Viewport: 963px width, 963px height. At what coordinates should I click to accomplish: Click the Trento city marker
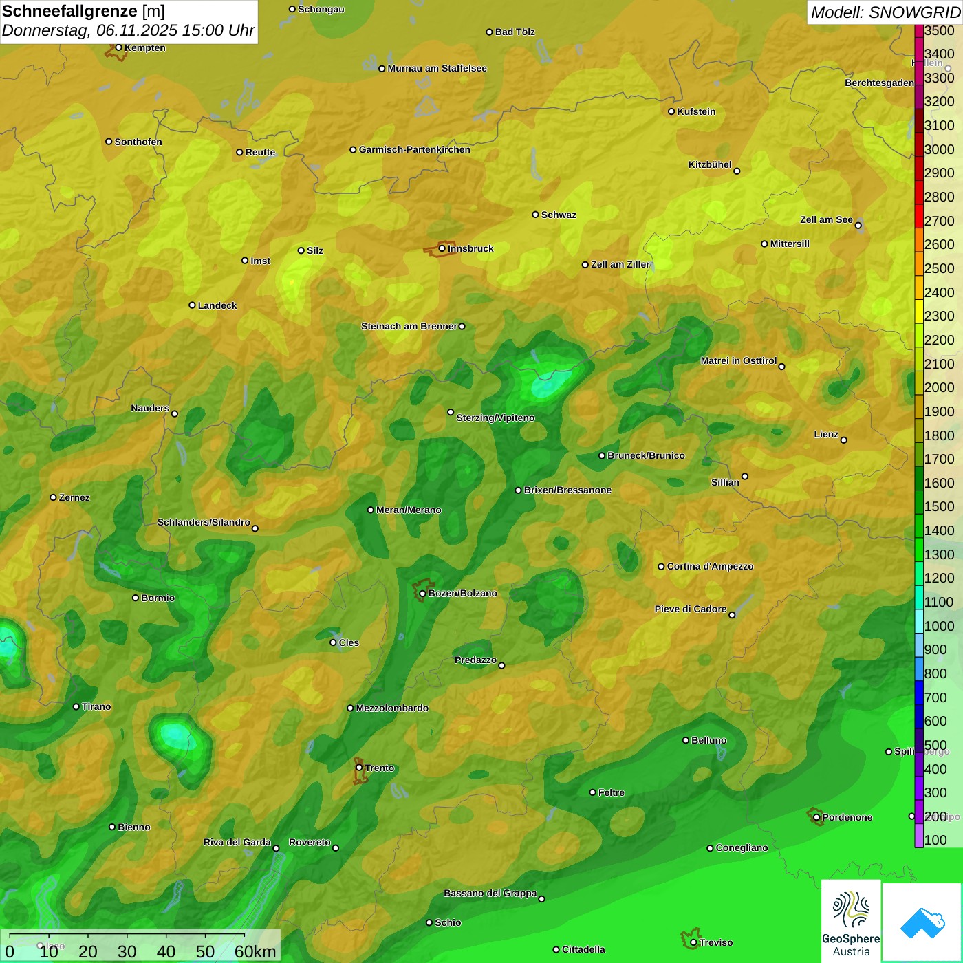pos(358,768)
